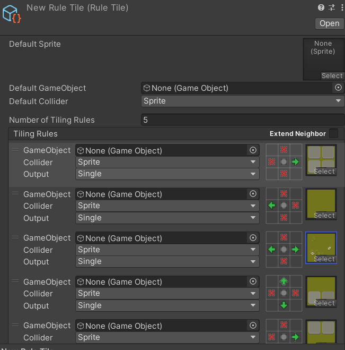Toggle fifth rule's top red X

[284, 325]
